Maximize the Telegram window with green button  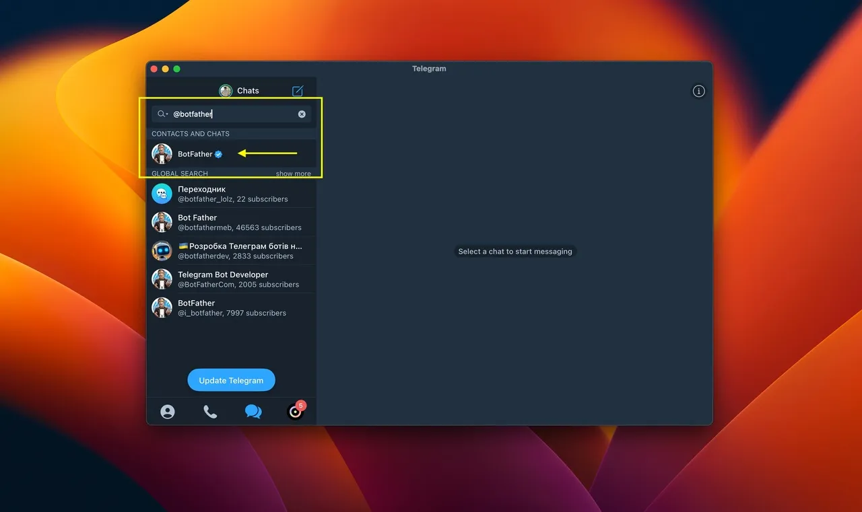[176, 69]
